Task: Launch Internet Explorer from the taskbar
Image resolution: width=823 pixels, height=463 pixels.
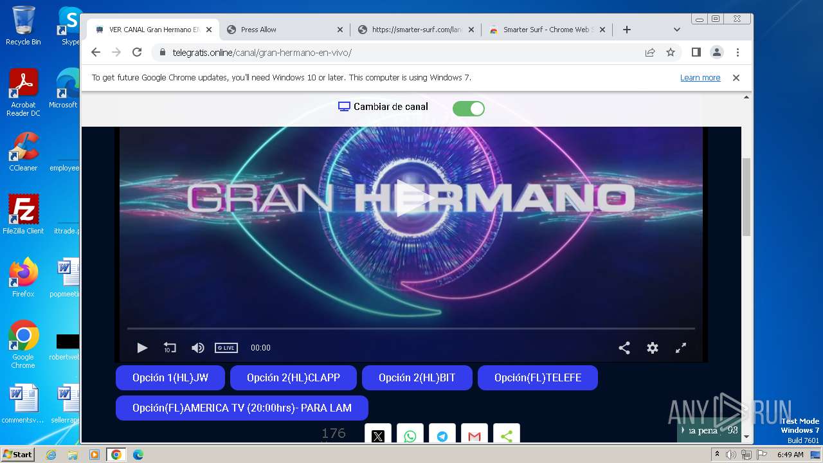Action: pos(51,455)
